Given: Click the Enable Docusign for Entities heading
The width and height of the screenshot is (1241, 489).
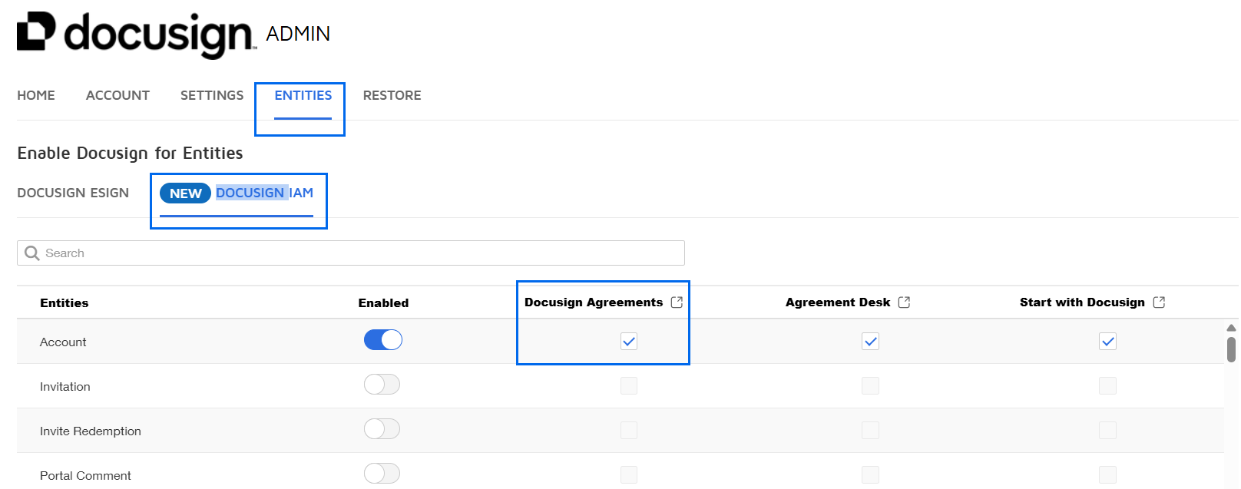Looking at the screenshot, I should coord(130,154).
